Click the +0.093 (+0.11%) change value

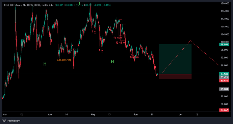pos(102,5)
